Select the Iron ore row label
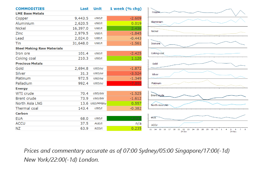Image resolution: width=267 pixels, height=170 pixels. pos(23,53)
